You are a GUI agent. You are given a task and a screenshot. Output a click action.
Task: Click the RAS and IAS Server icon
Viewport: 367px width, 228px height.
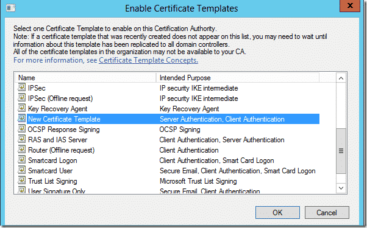[x=21, y=139]
